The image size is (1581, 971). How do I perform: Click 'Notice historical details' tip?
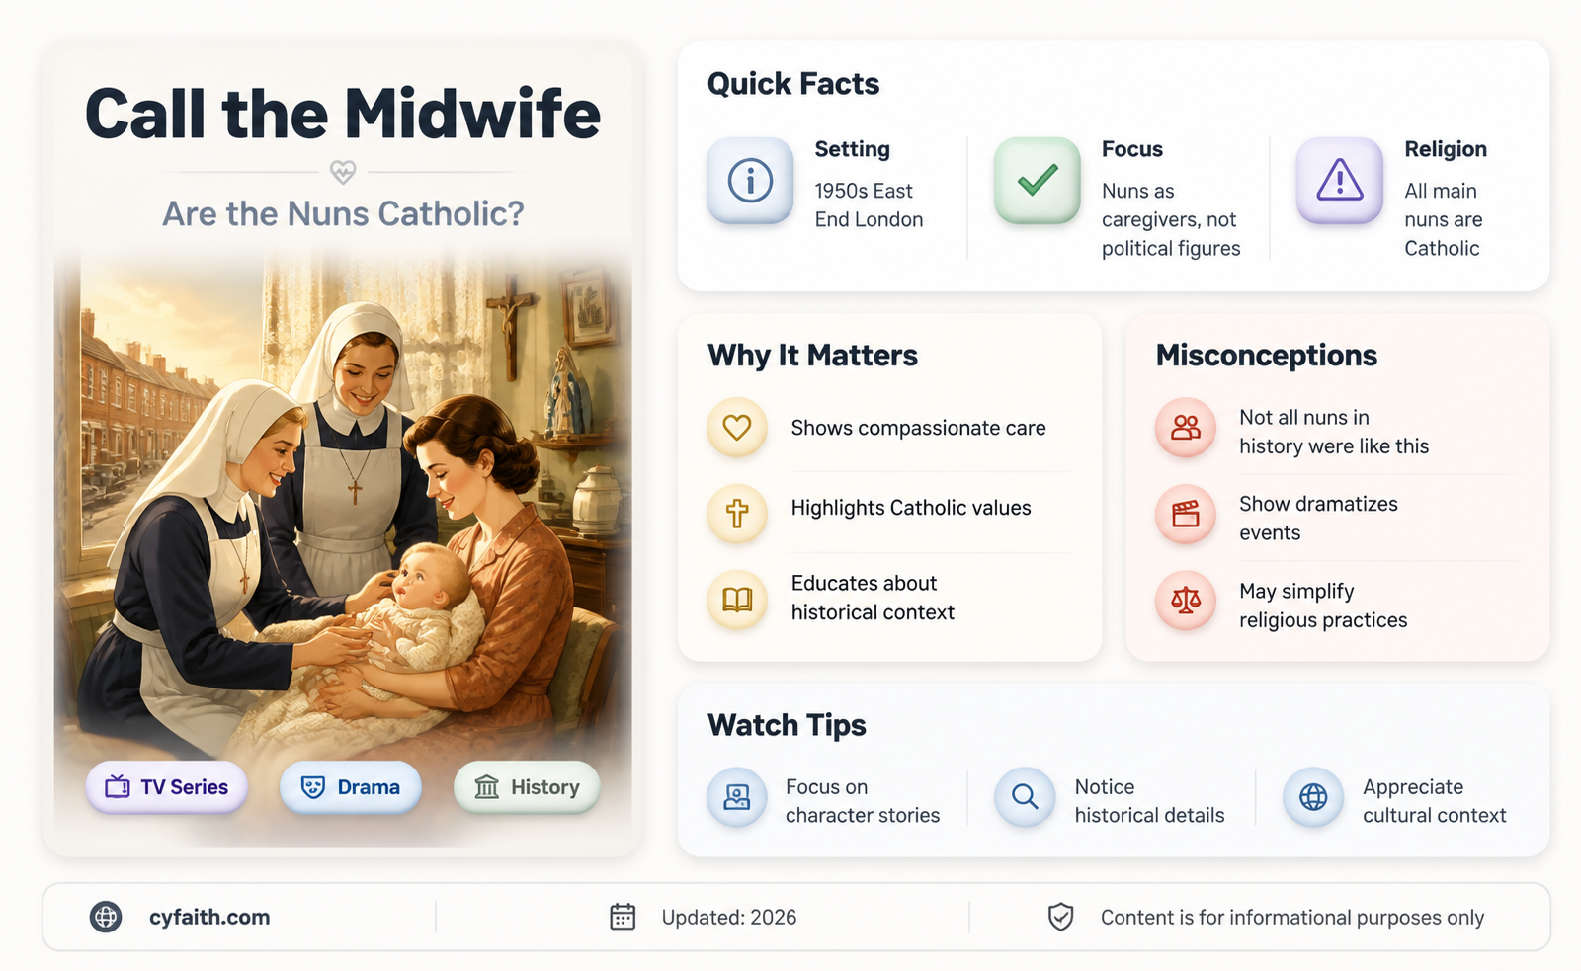click(1149, 801)
